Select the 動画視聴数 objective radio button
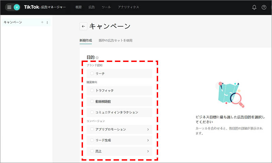Screen dimensions: 272x163 coord(92,101)
